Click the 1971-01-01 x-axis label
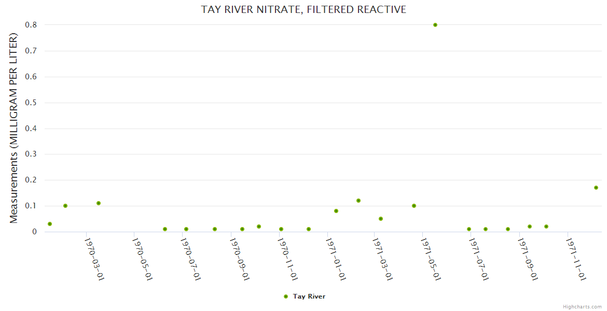Screen dimensions: 607x311 [x=336, y=259]
